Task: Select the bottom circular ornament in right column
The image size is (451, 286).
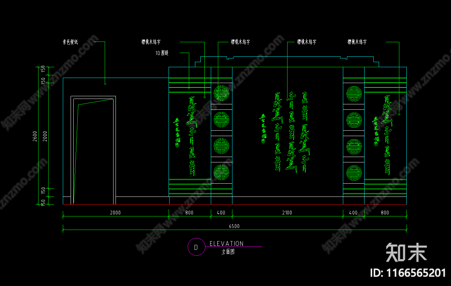Action: [x=354, y=172]
